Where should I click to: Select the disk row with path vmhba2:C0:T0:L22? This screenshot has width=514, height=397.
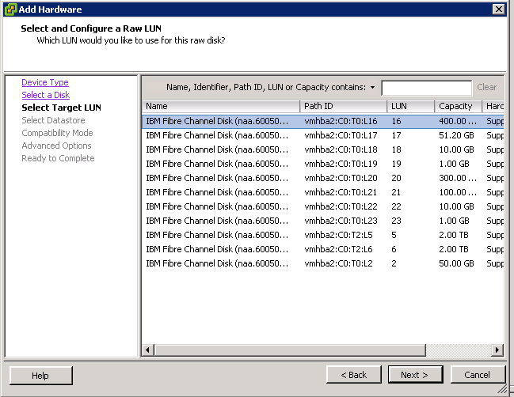click(x=323, y=206)
